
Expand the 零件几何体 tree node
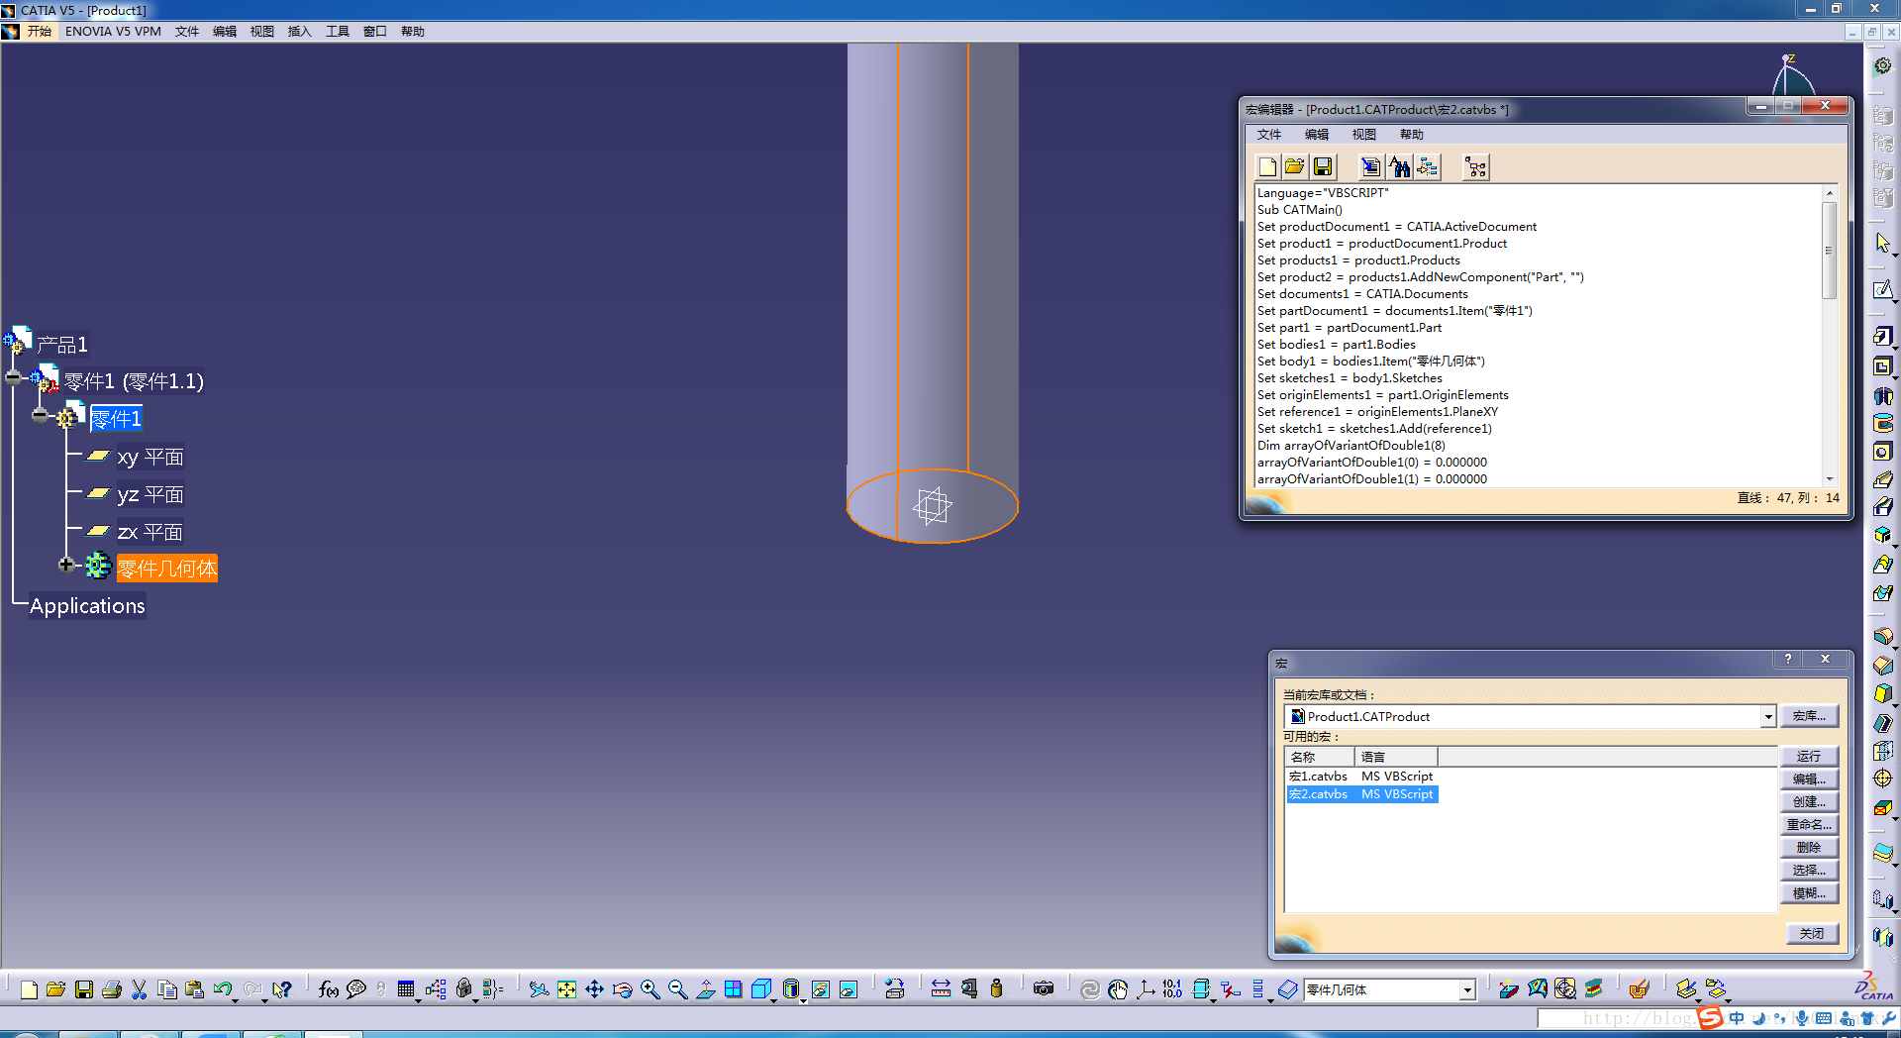(66, 565)
